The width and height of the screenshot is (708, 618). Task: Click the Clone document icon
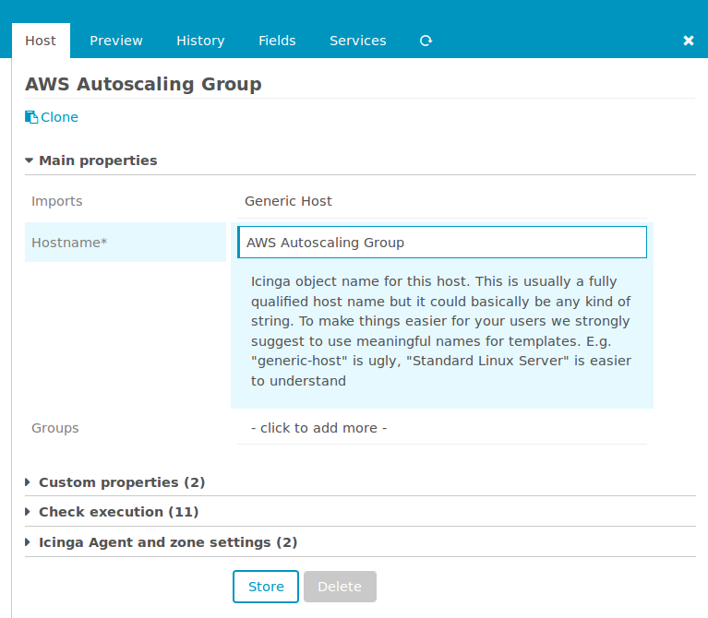click(31, 117)
